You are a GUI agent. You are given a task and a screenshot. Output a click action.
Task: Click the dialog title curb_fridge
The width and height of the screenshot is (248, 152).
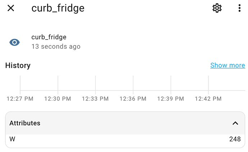click(x=58, y=8)
